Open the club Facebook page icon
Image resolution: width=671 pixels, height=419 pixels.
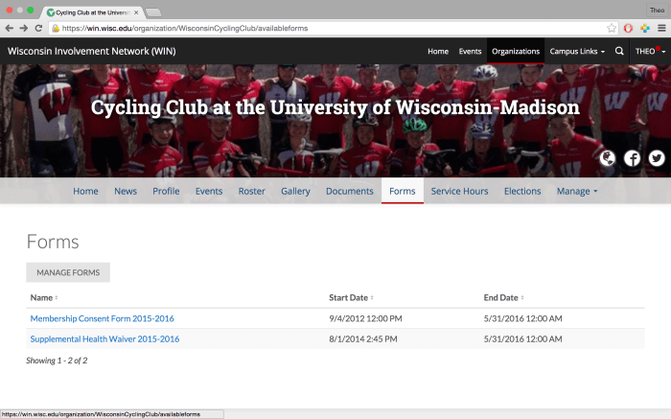[632, 158]
